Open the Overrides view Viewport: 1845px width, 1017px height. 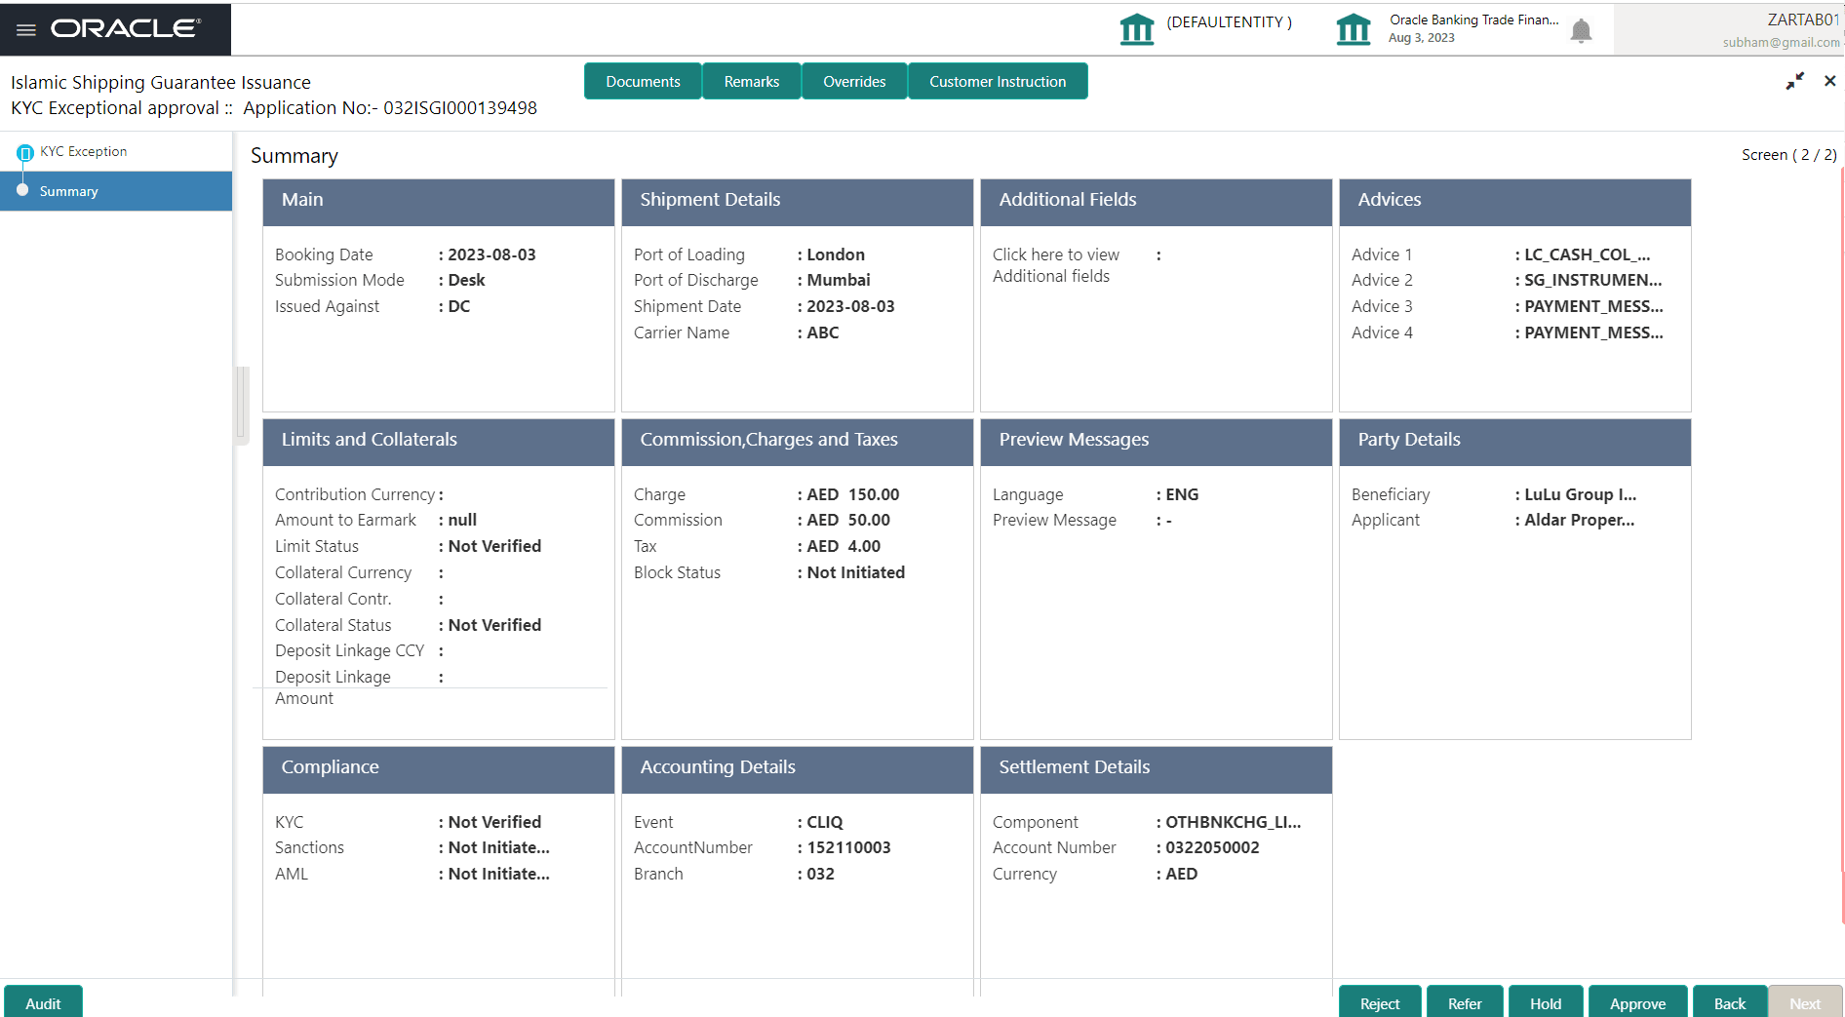click(854, 81)
